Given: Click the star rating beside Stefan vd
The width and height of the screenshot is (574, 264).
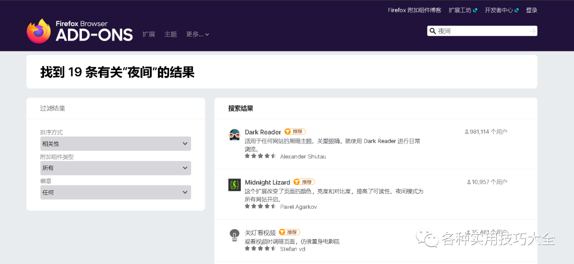Looking at the screenshot, I should (x=260, y=249).
